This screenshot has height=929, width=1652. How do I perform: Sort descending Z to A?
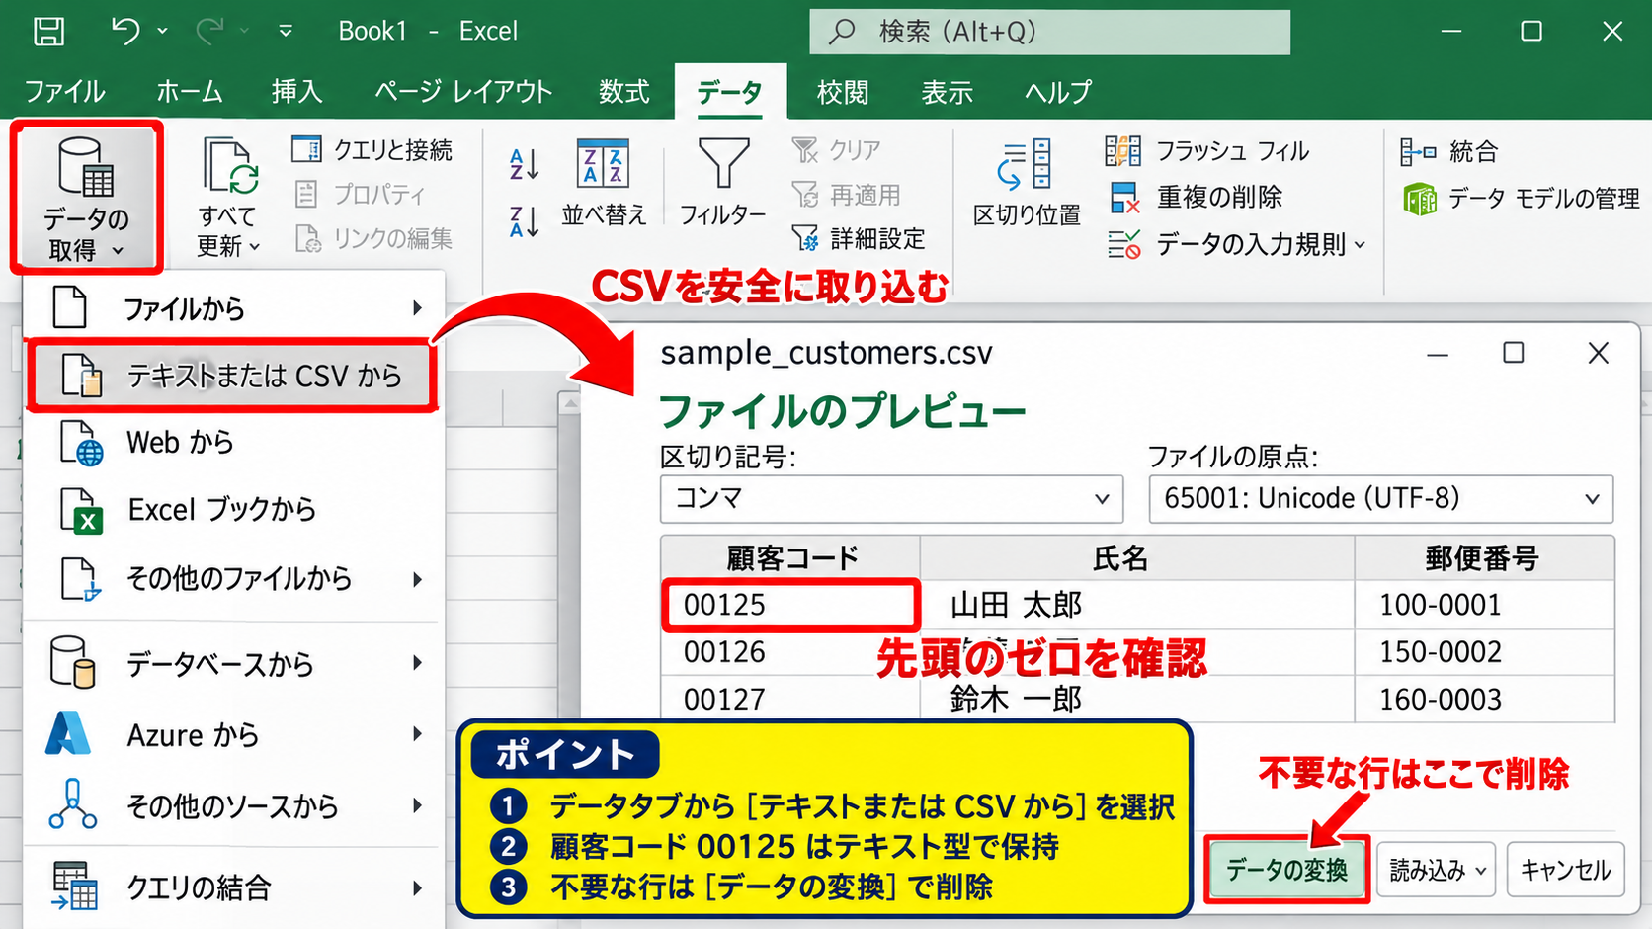coord(524,221)
